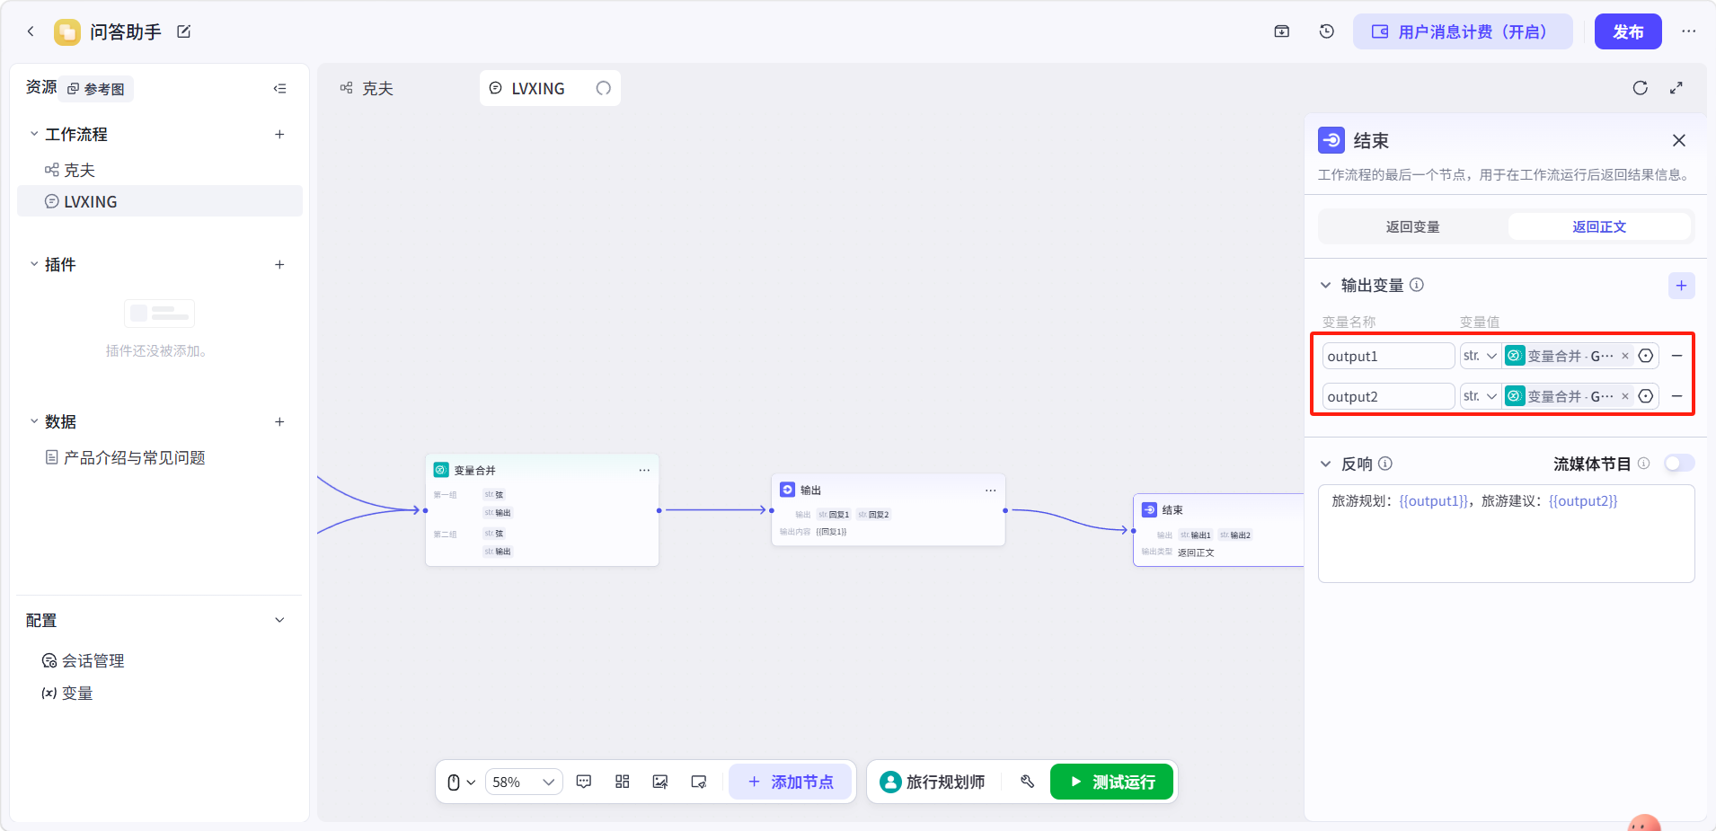This screenshot has height=831, width=1716.
Task: Open the 58% zoom dropdown
Action: tap(524, 782)
